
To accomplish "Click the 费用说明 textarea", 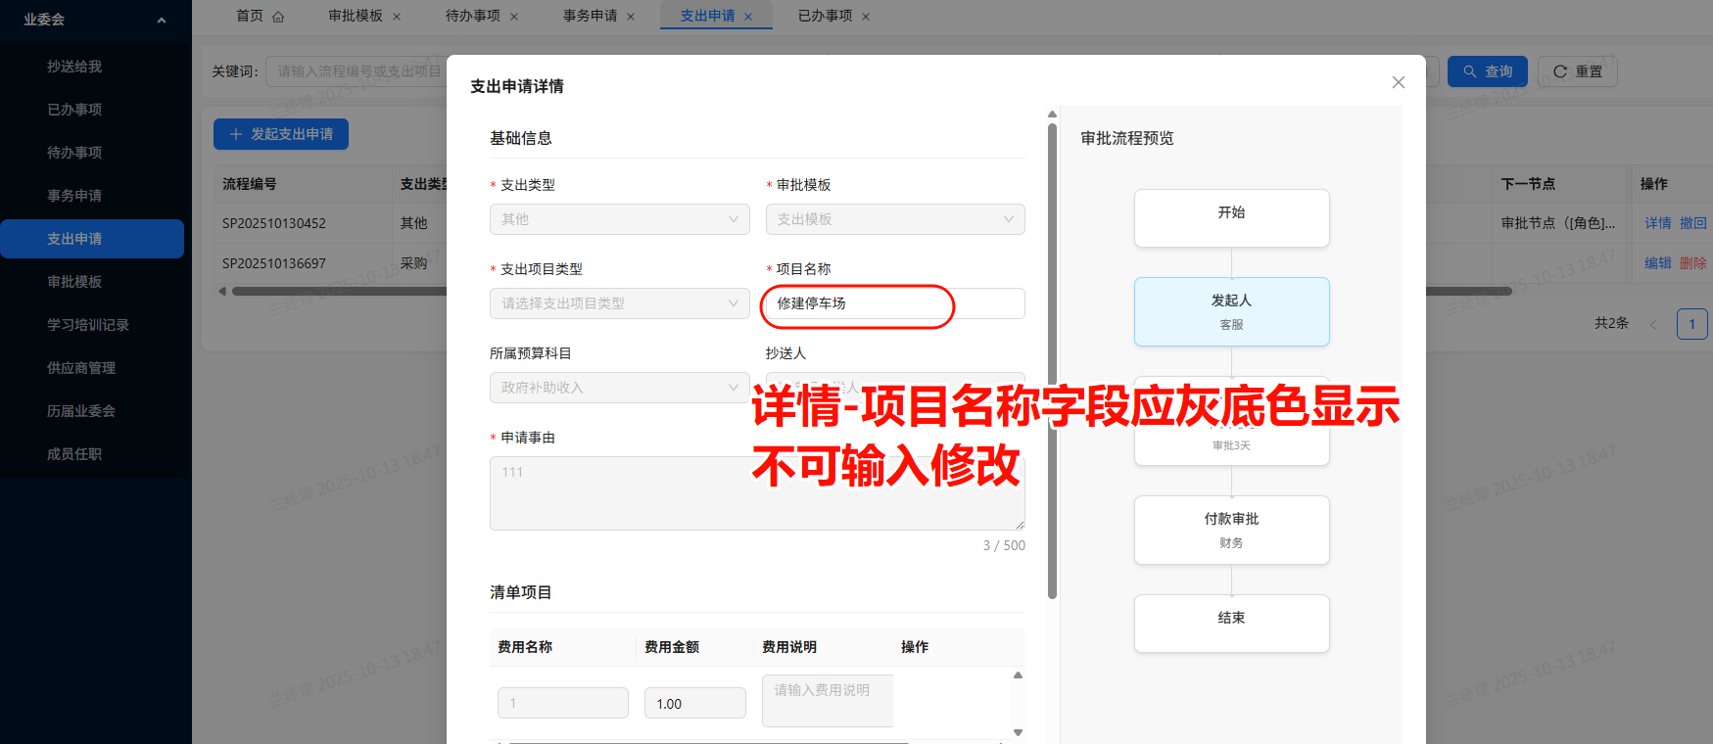I will [828, 701].
